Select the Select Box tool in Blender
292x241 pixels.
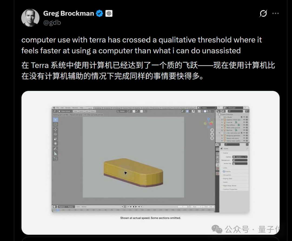(x=55, y=120)
